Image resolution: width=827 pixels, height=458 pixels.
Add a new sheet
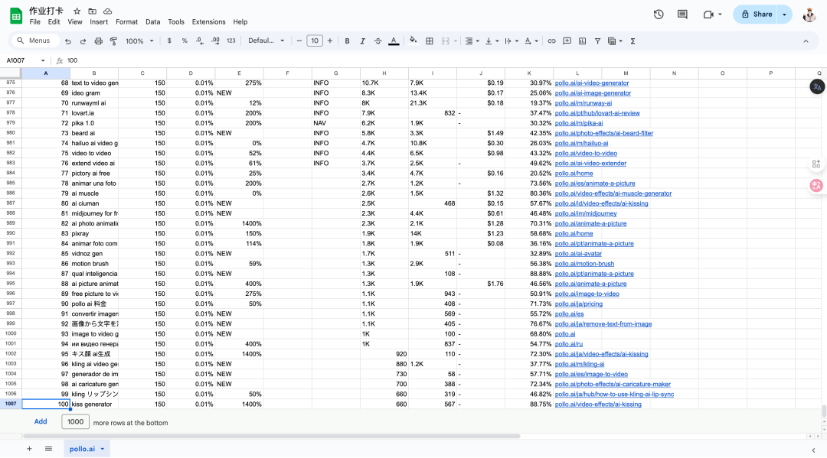pyautogui.click(x=30, y=449)
